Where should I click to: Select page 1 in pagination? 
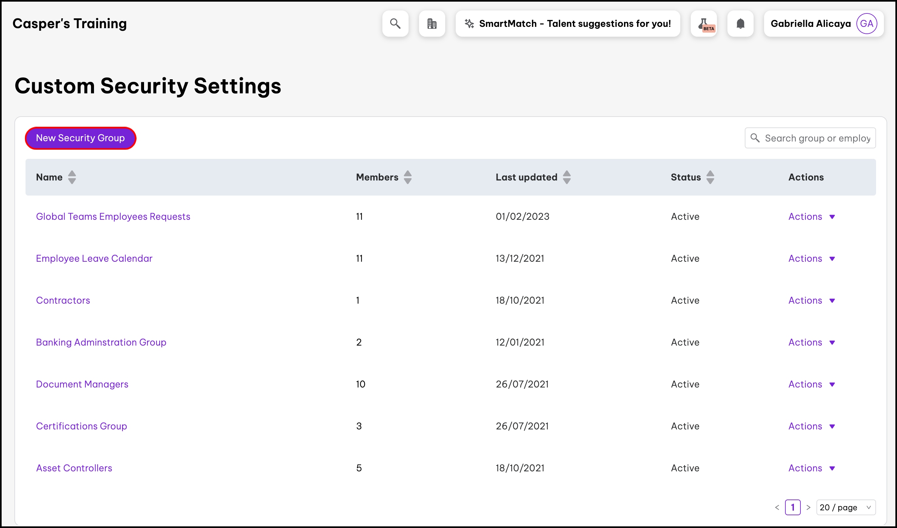792,507
